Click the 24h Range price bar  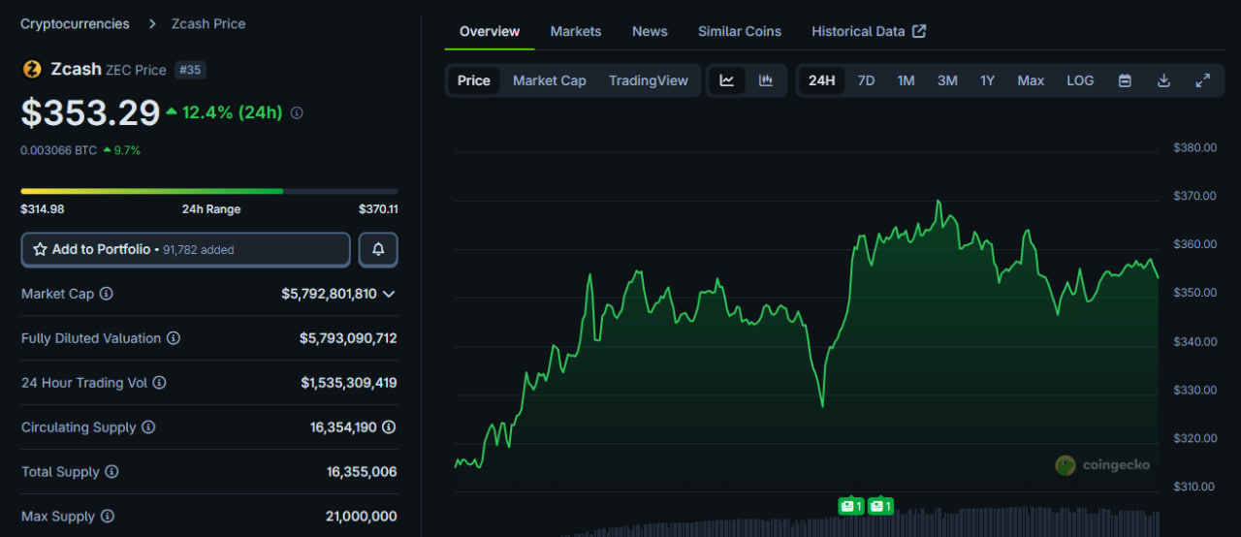[x=208, y=191]
